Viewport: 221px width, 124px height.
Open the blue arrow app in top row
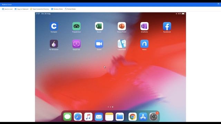click(54, 26)
